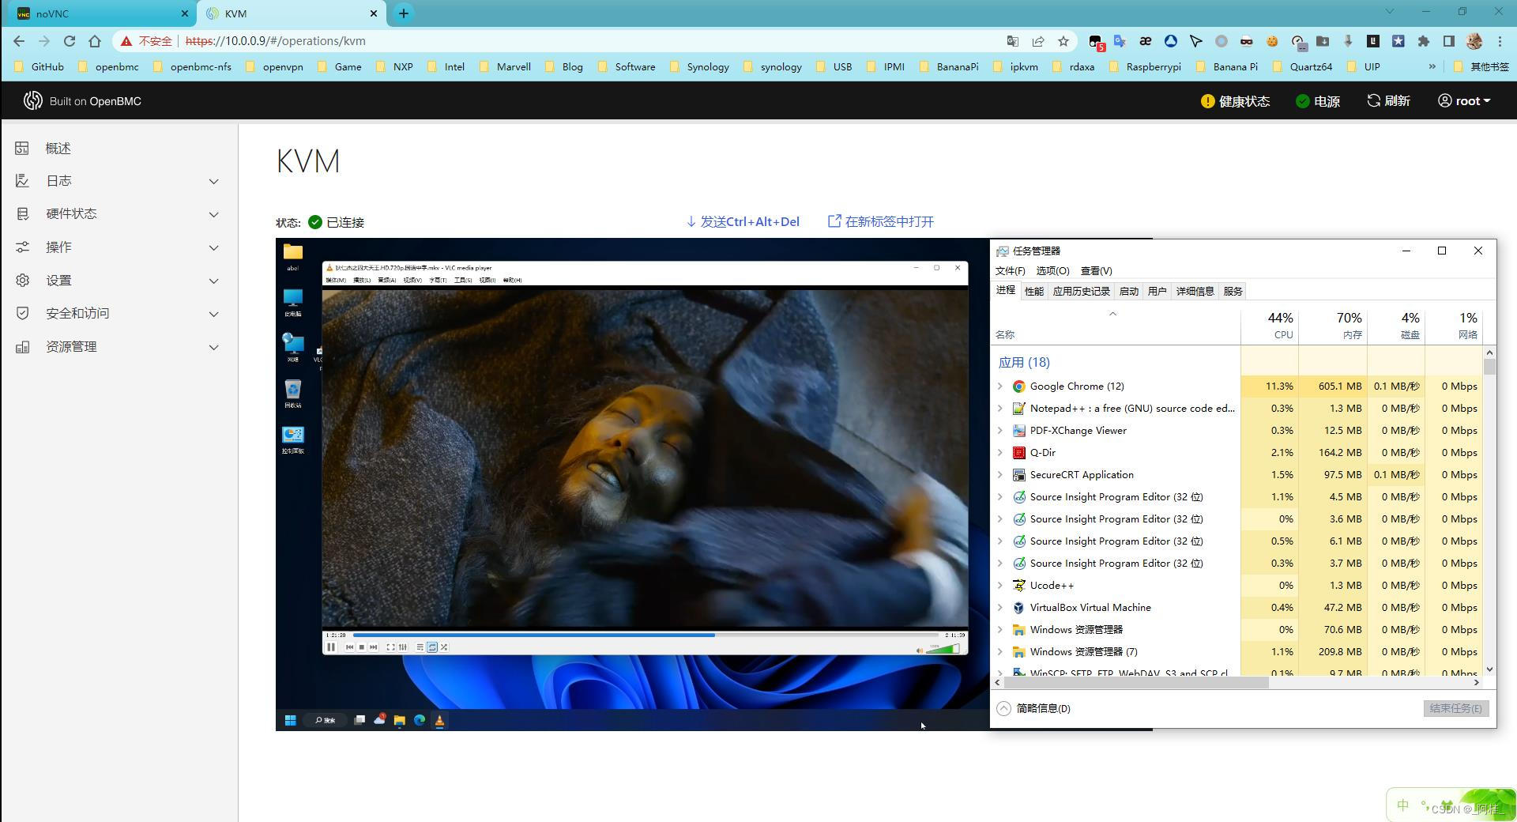Open KVM in a new tab link
The width and height of the screenshot is (1517, 822).
(x=881, y=221)
